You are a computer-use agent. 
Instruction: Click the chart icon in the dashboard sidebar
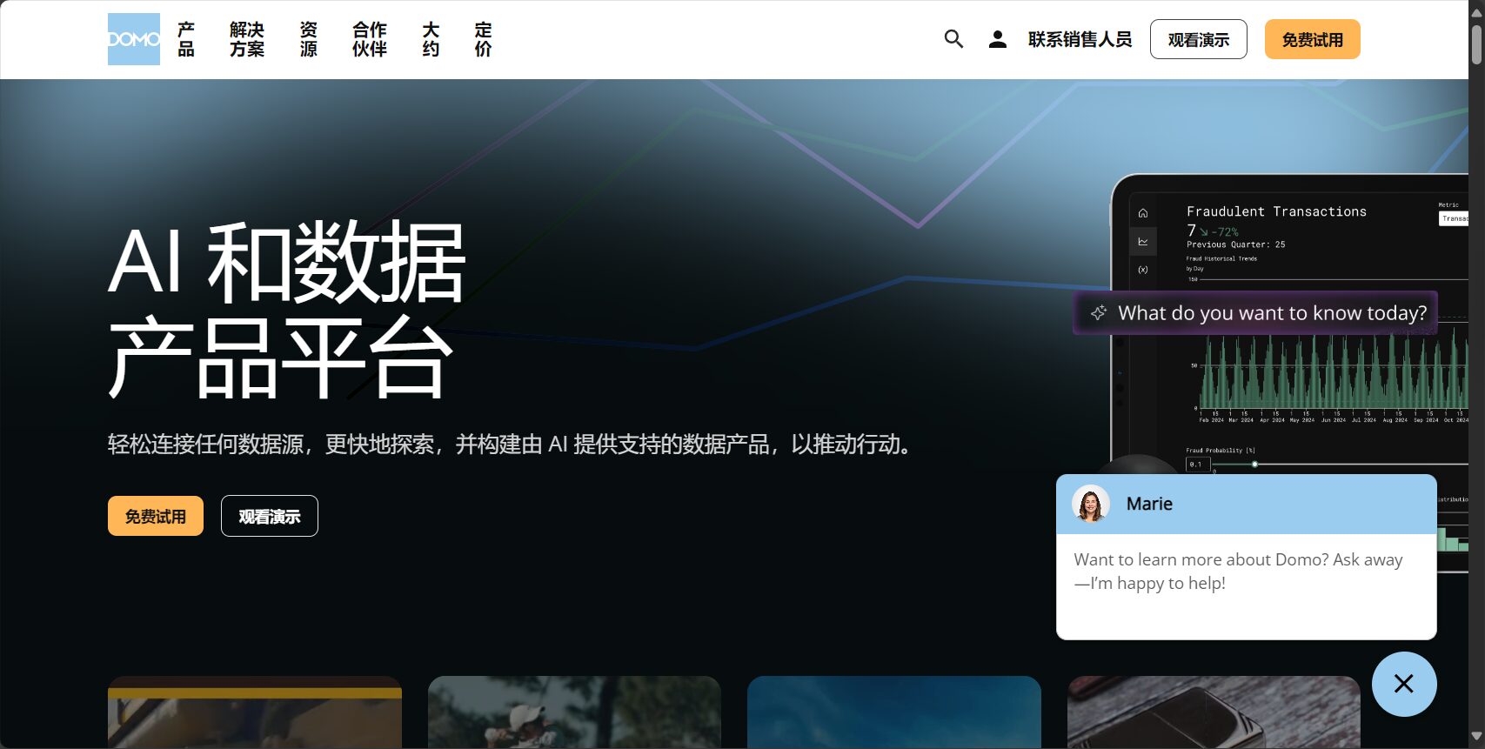point(1143,242)
